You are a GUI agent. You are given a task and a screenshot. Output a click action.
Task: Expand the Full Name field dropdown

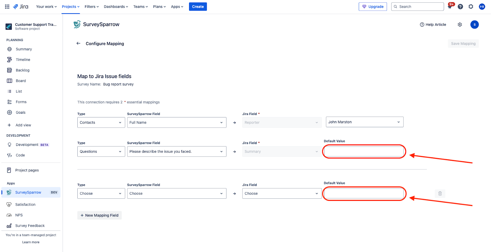click(176, 122)
